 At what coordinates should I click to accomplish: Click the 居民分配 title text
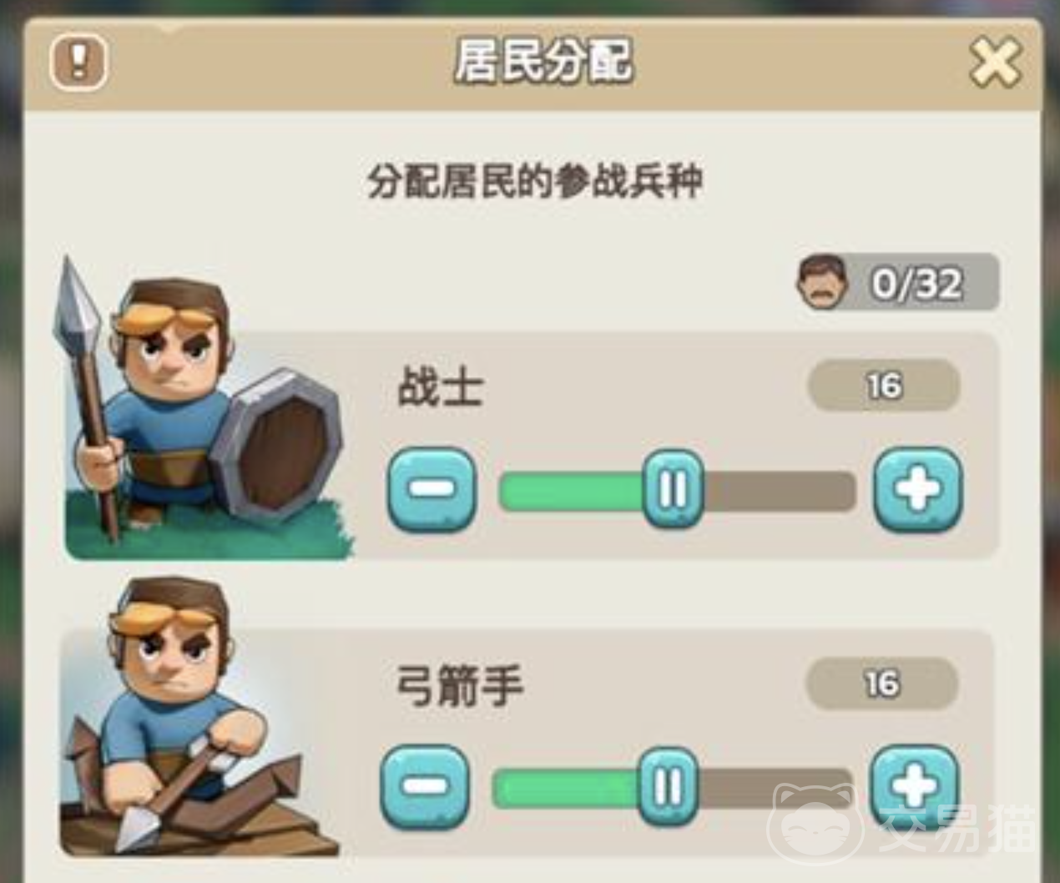(x=543, y=62)
